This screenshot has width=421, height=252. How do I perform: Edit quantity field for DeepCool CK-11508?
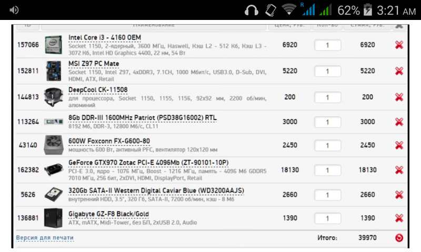click(x=327, y=97)
